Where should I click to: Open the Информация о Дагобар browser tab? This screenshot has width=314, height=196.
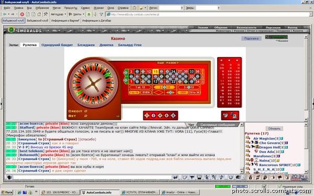96,20
